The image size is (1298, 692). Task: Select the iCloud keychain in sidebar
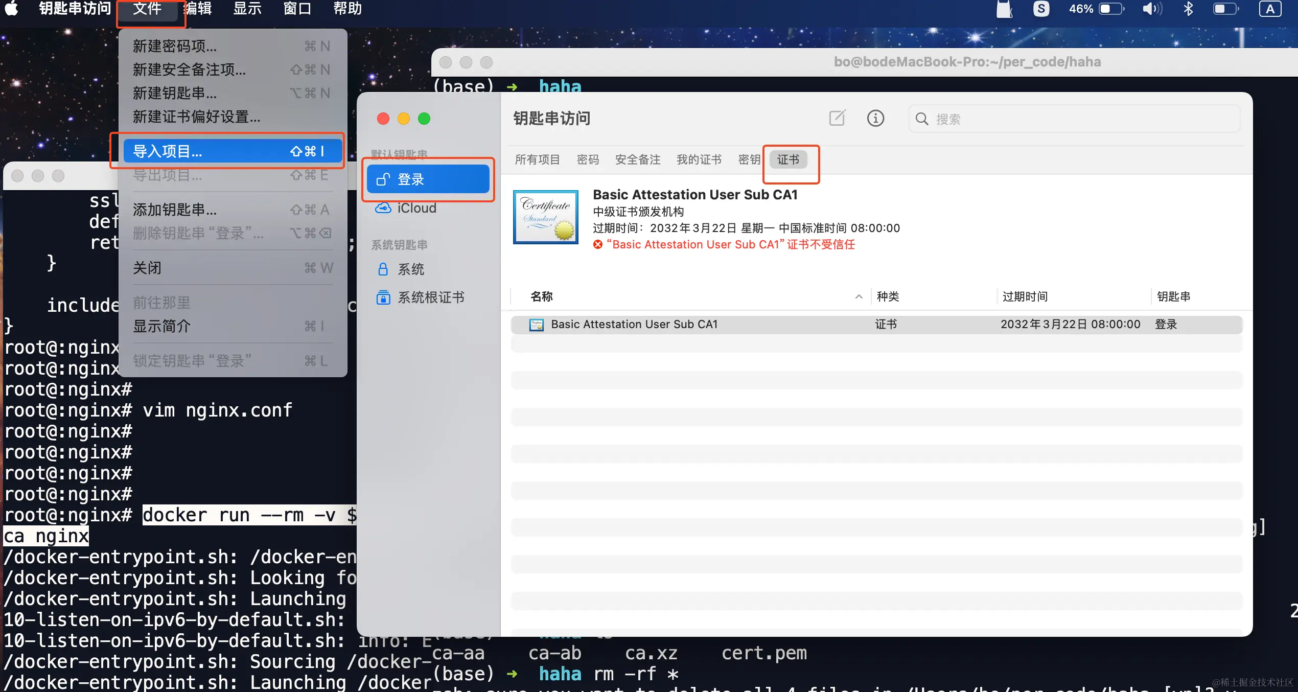[x=416, y=208]
